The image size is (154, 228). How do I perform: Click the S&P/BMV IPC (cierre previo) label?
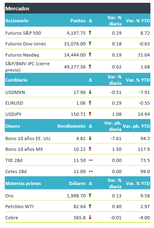coord(27,67)
